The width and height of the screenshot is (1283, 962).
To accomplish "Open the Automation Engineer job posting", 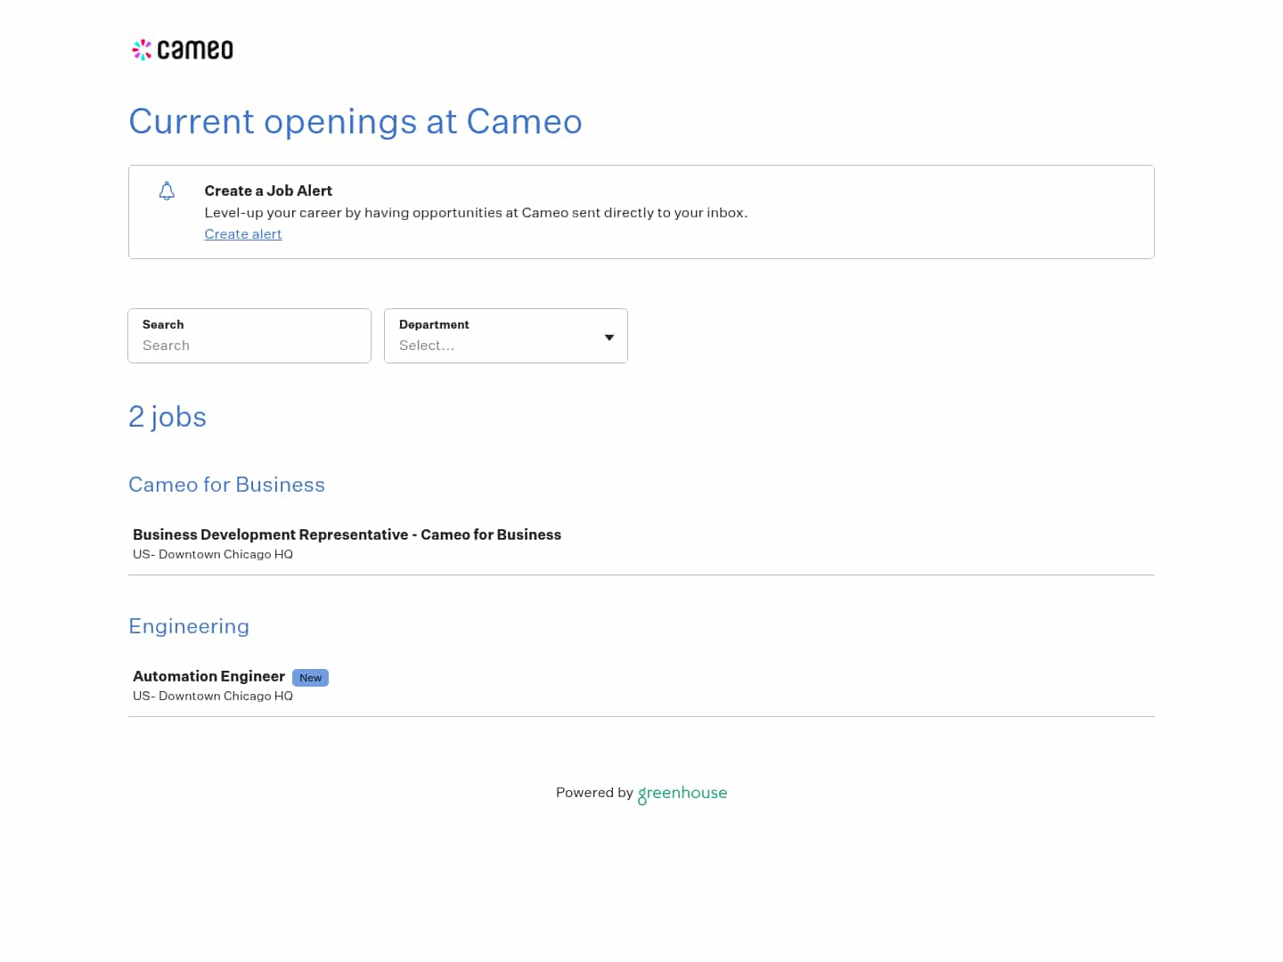I will pyautogui.click(x=208, y=676).
